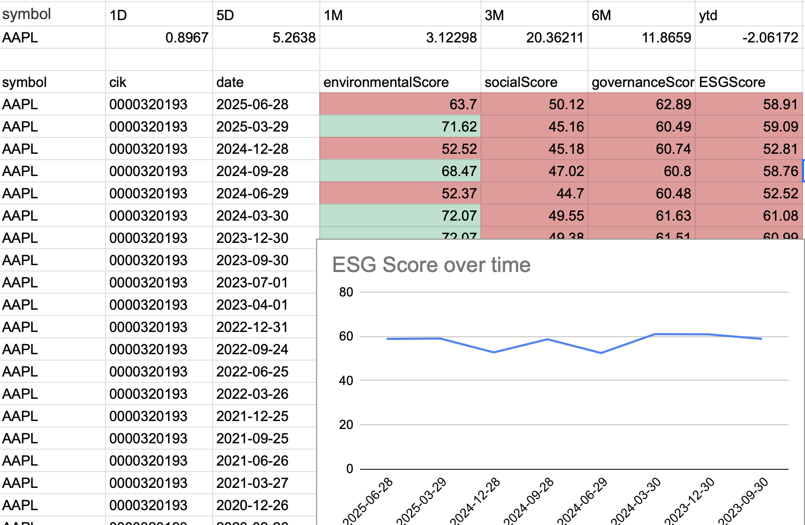Click social score cell 50.12
The image size is (805, 525).
[535, 104]
